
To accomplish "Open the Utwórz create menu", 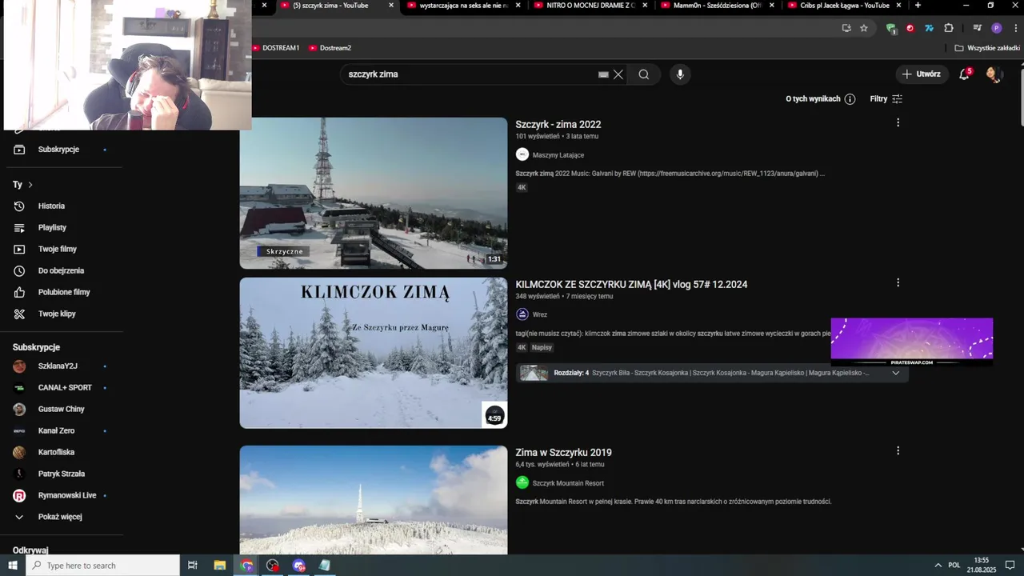I will [x=922, y=74].
